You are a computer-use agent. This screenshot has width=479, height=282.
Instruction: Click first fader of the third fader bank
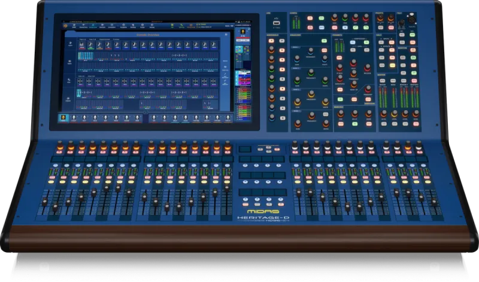click(298, 193)
